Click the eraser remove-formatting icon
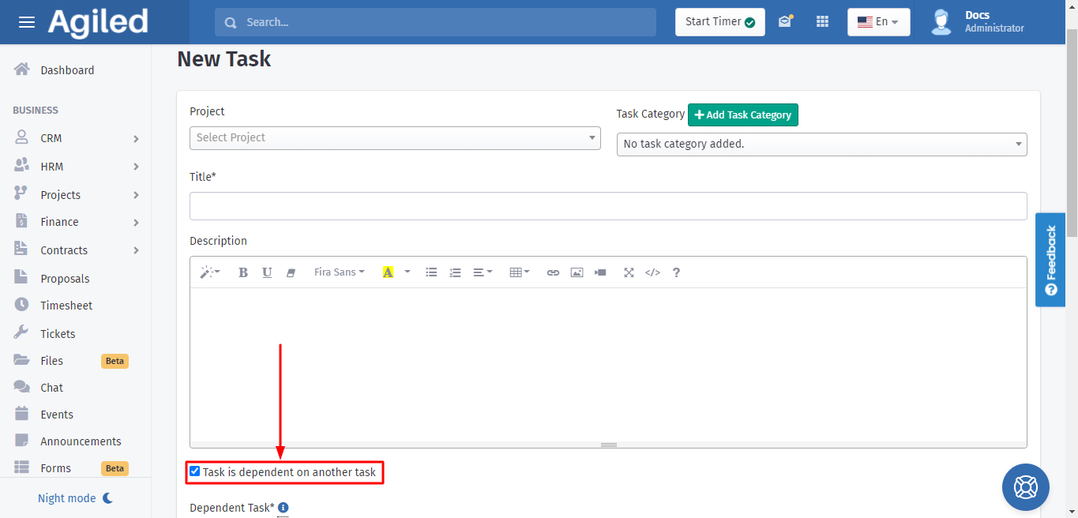This screenshot has height=518, width=1078. (291, 272)
